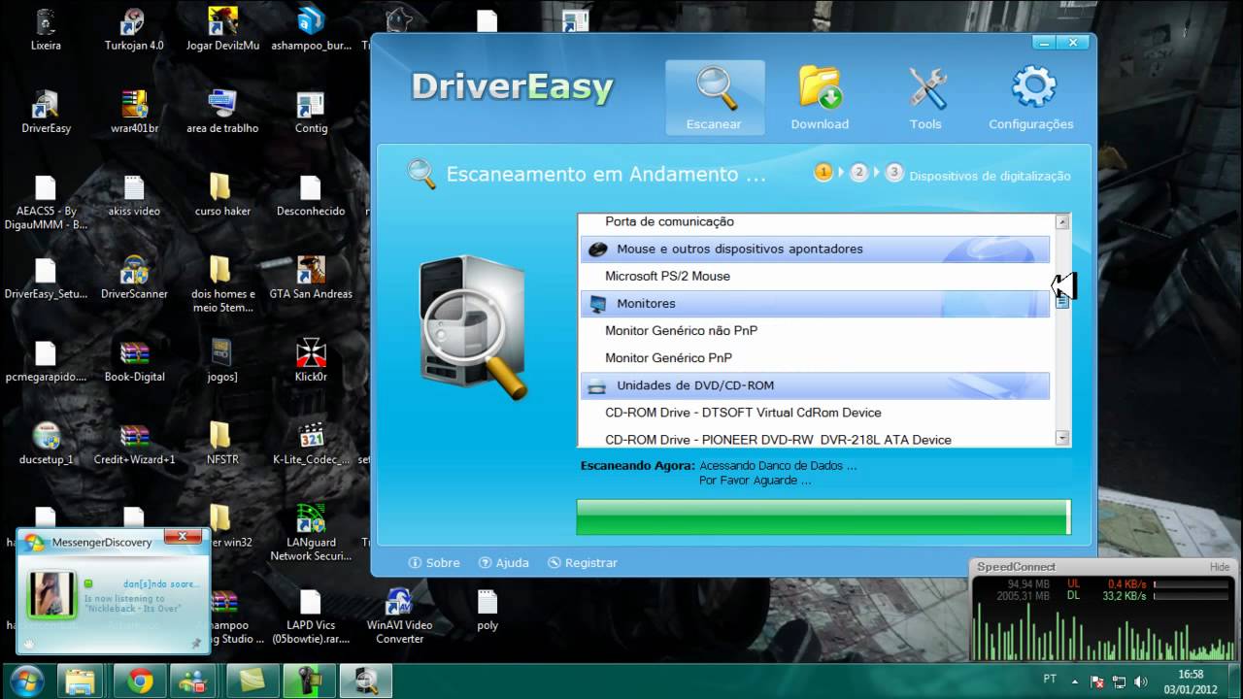
Task: Select the Desconhecido file icon
Action: tap(311, 195)
